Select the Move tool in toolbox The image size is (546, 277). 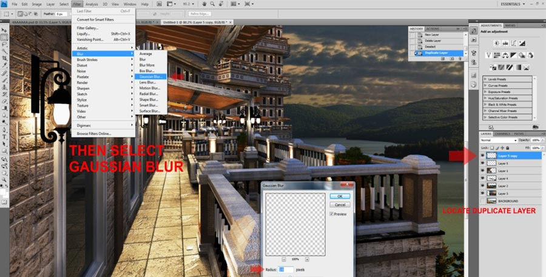coord(4,30)
